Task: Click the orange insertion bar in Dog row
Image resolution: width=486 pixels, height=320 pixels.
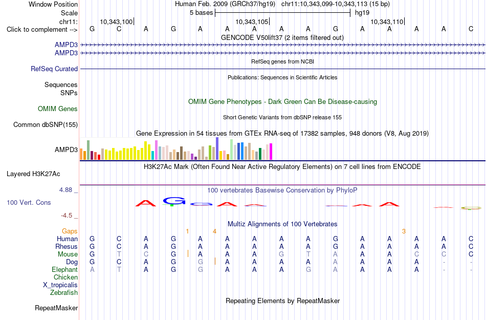Action: (215, 261)
